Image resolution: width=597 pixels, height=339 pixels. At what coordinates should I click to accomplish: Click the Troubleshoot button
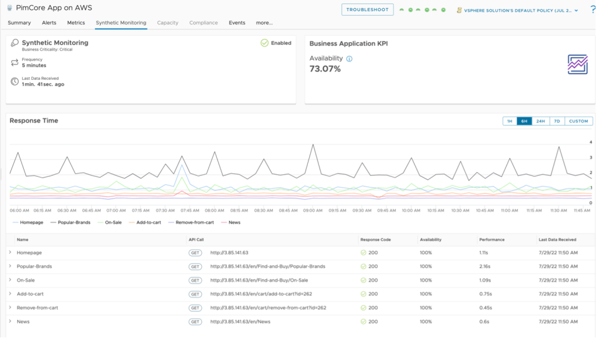click(367, 10)
